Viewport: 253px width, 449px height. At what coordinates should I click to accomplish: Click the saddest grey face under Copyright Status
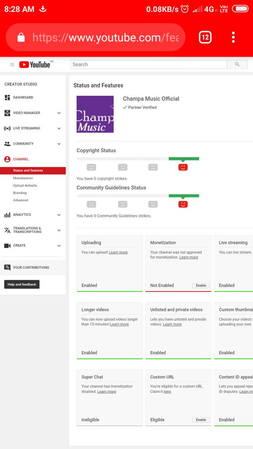[x=91, y=167]
